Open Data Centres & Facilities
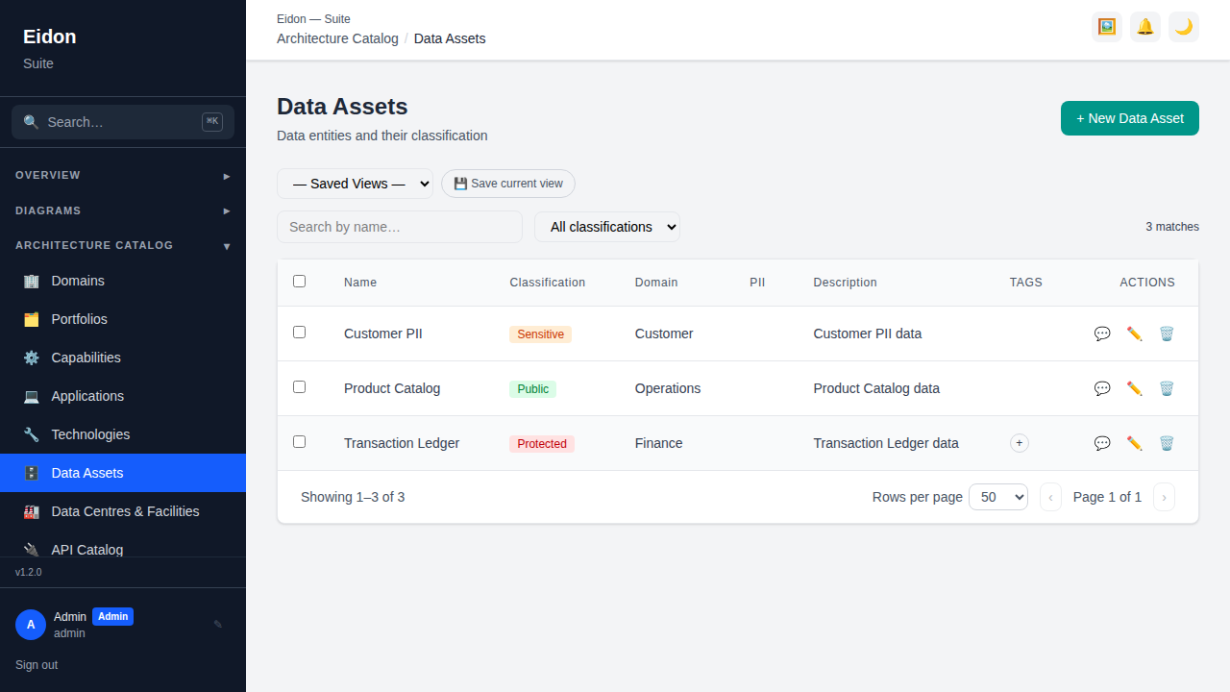The width and height of the screenshot is (1230, 692). point(123,511)
